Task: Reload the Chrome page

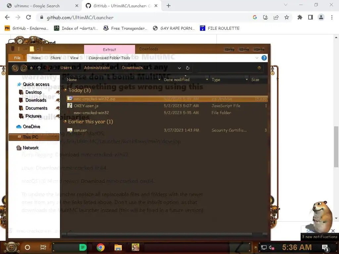Action: tap(28, 17)
